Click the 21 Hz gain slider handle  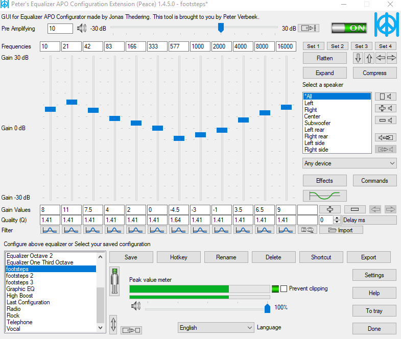(x=72, y=102)
